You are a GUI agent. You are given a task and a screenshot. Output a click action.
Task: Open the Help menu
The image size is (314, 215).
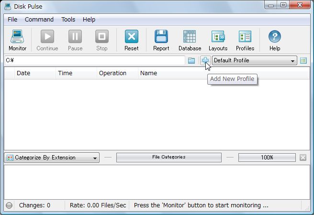89,20
